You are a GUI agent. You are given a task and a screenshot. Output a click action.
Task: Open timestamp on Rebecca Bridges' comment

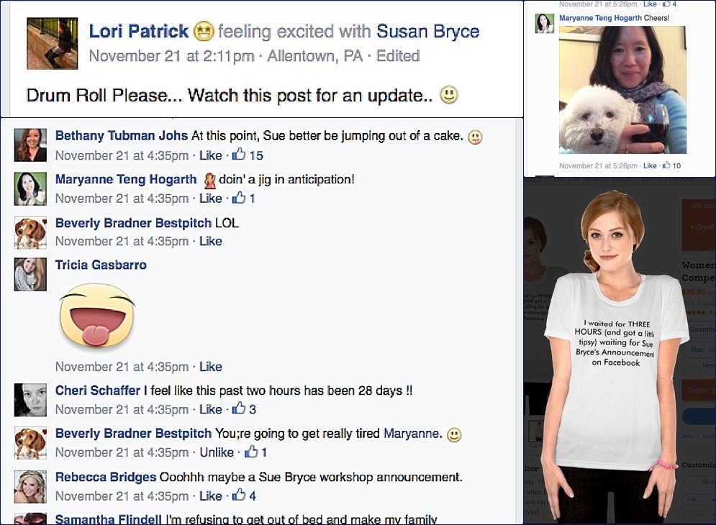[122, 496]
